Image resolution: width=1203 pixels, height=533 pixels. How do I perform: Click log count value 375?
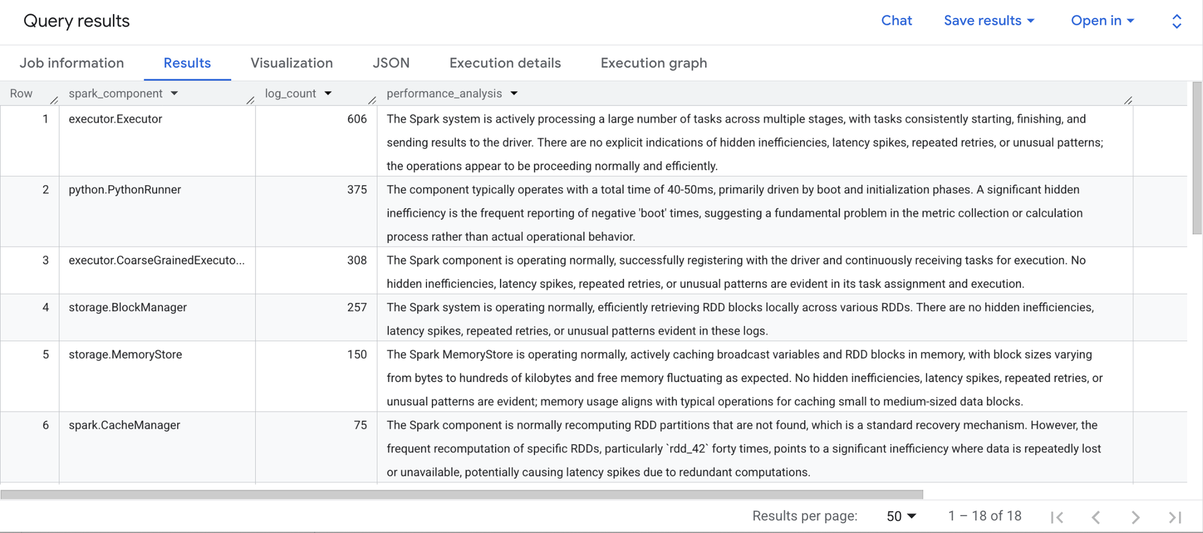(357, 190)
